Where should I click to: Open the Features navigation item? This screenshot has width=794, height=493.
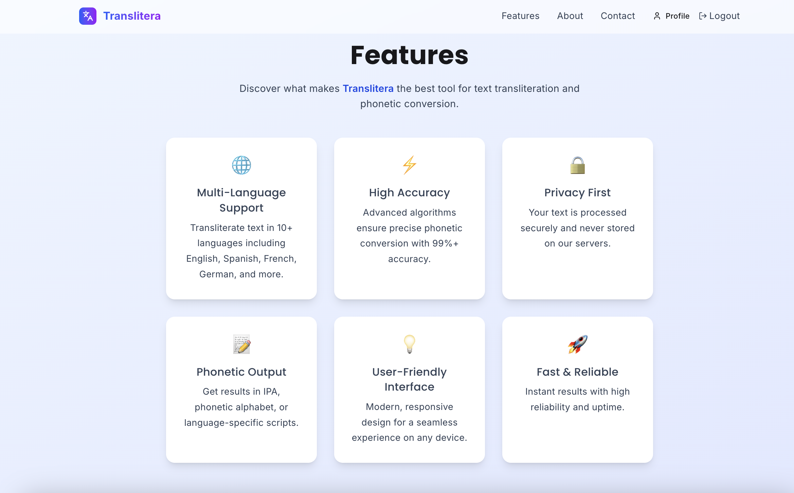click(520, 16)
